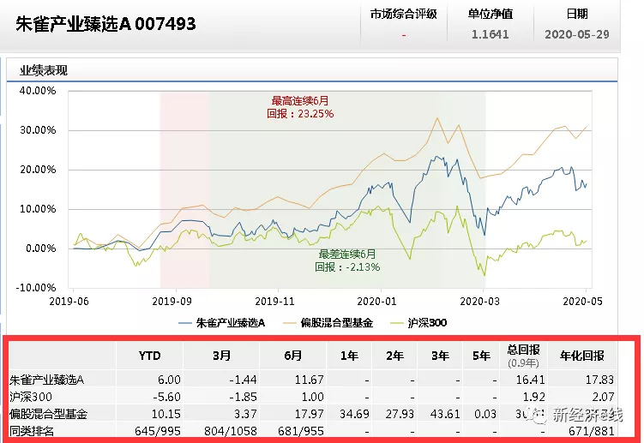Click 沪深300 6月 value 1.00
This screenshot has width=644, height=443.
(x=313, y=397)
